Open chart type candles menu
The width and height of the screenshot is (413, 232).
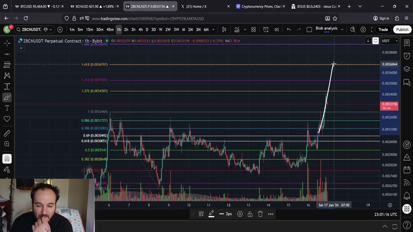[x=224, y=30]
